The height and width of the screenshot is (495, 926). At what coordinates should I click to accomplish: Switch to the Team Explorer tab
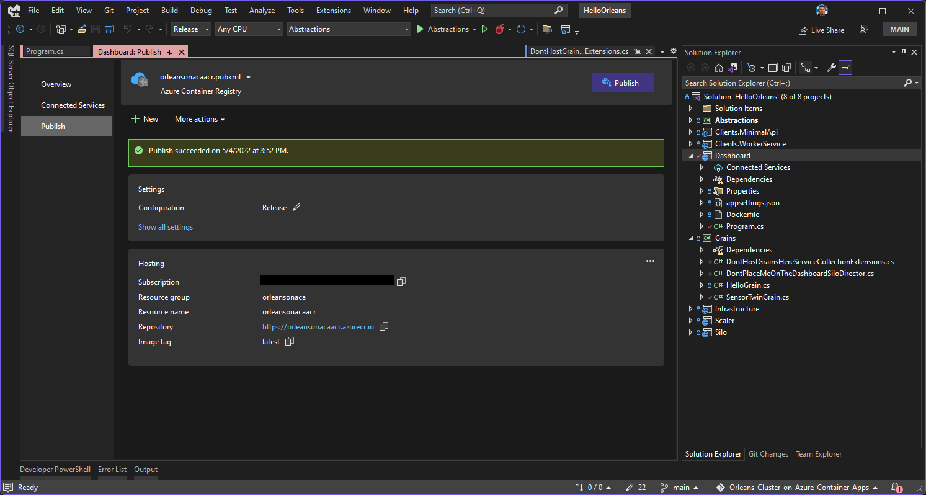pyautogui.click(x=819, y=454)
